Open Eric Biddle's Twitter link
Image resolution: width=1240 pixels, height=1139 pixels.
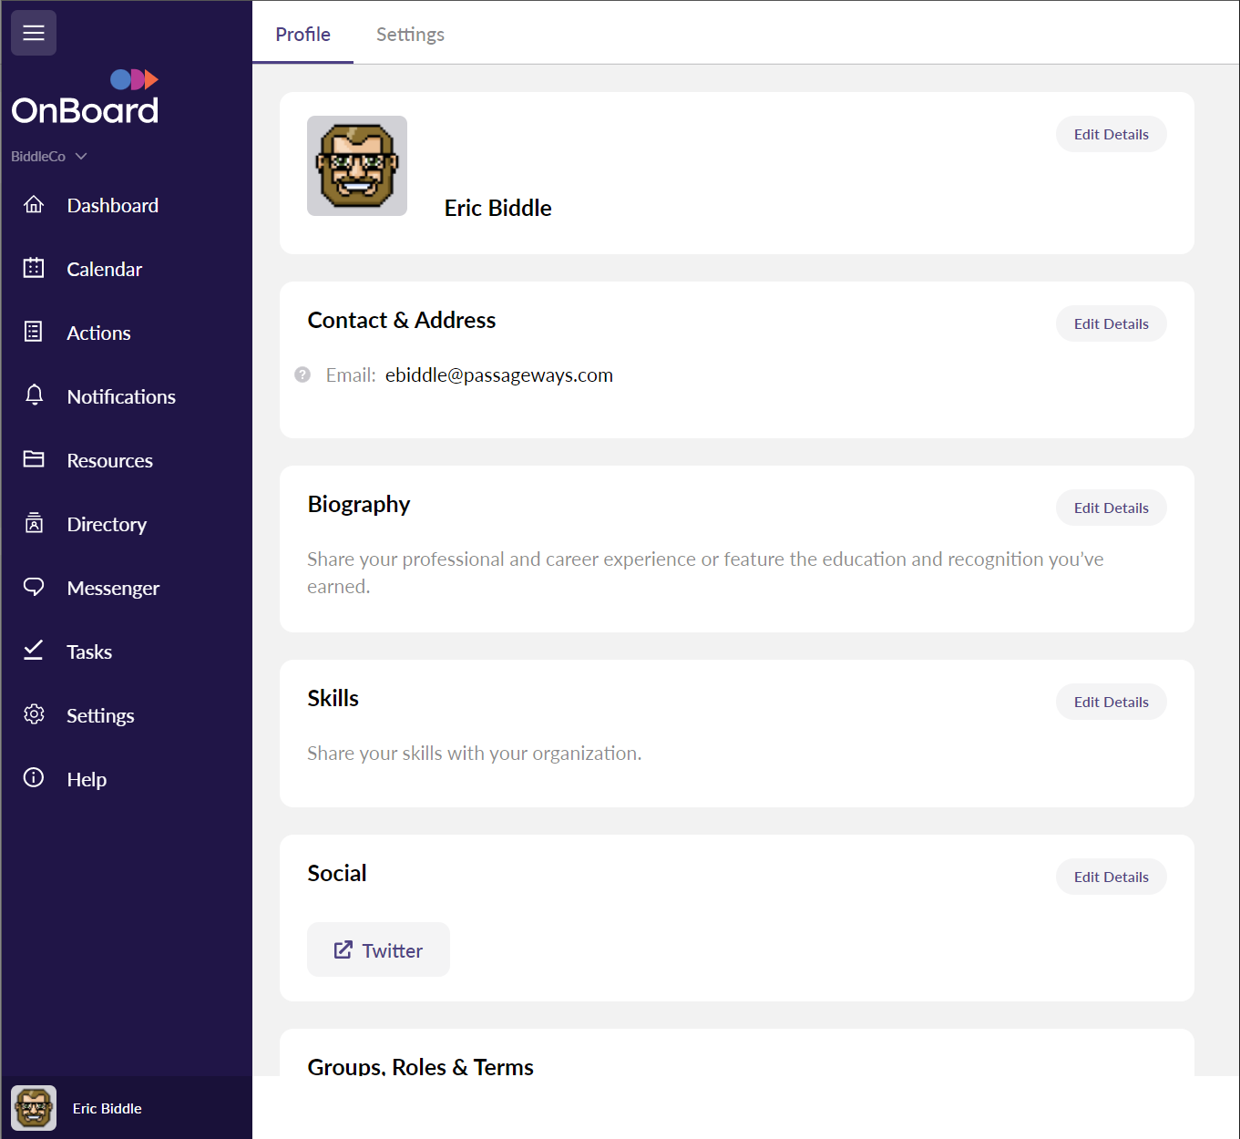tap(378, 949)
